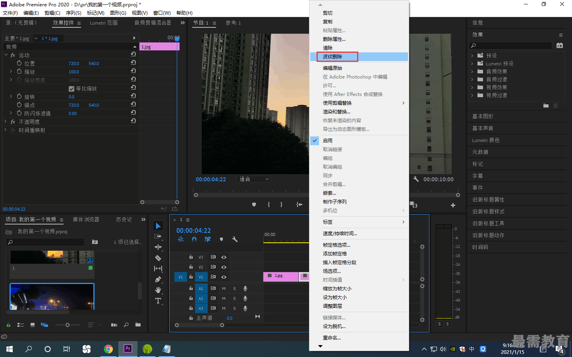Adjust project thumbnail zoom slider
The height and width of the screenshot is (357, 572).
click(x=68, y=325)
